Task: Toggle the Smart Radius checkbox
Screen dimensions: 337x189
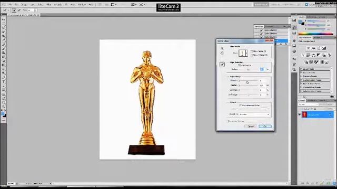Action: tap(239, 65)
